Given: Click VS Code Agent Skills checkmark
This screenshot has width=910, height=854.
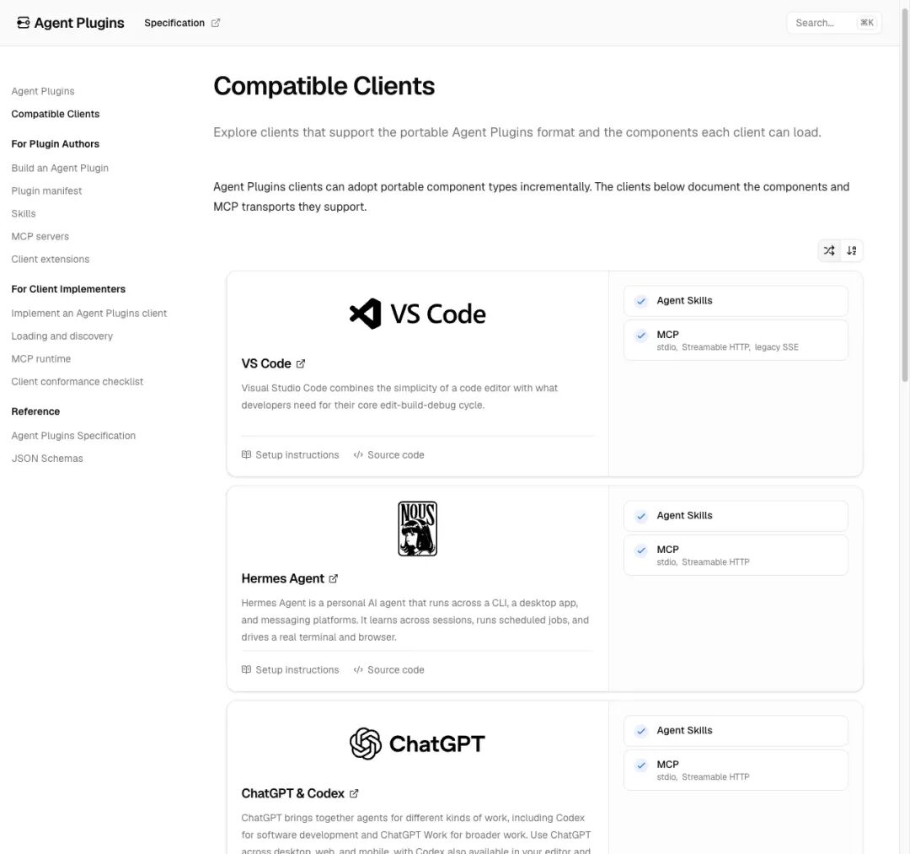Looking at the screenshot, I should (640, 301).
